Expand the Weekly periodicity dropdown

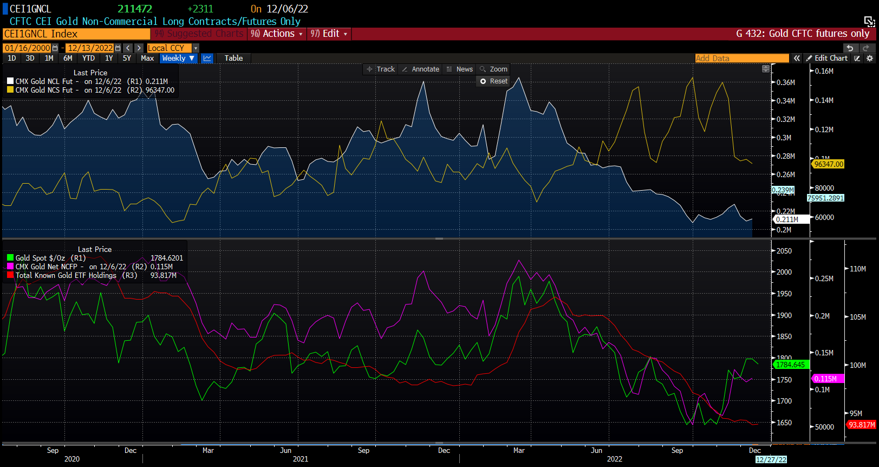pyautogui.click(x=178, y=58)
